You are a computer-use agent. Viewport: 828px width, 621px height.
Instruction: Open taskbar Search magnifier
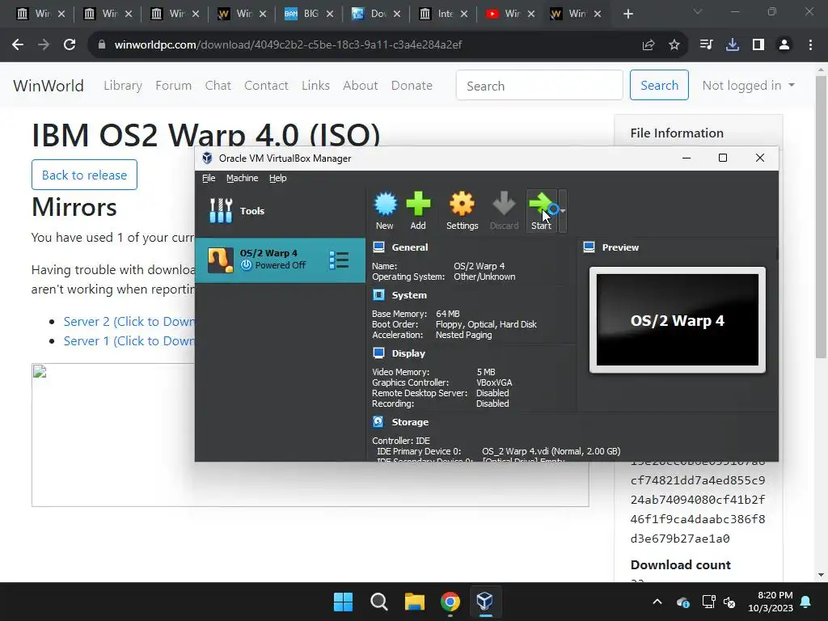[x=379, y=602]
